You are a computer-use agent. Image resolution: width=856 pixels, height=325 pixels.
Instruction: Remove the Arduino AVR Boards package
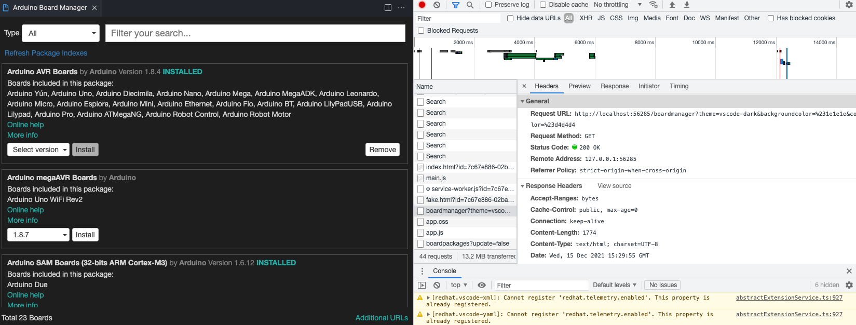383,150
